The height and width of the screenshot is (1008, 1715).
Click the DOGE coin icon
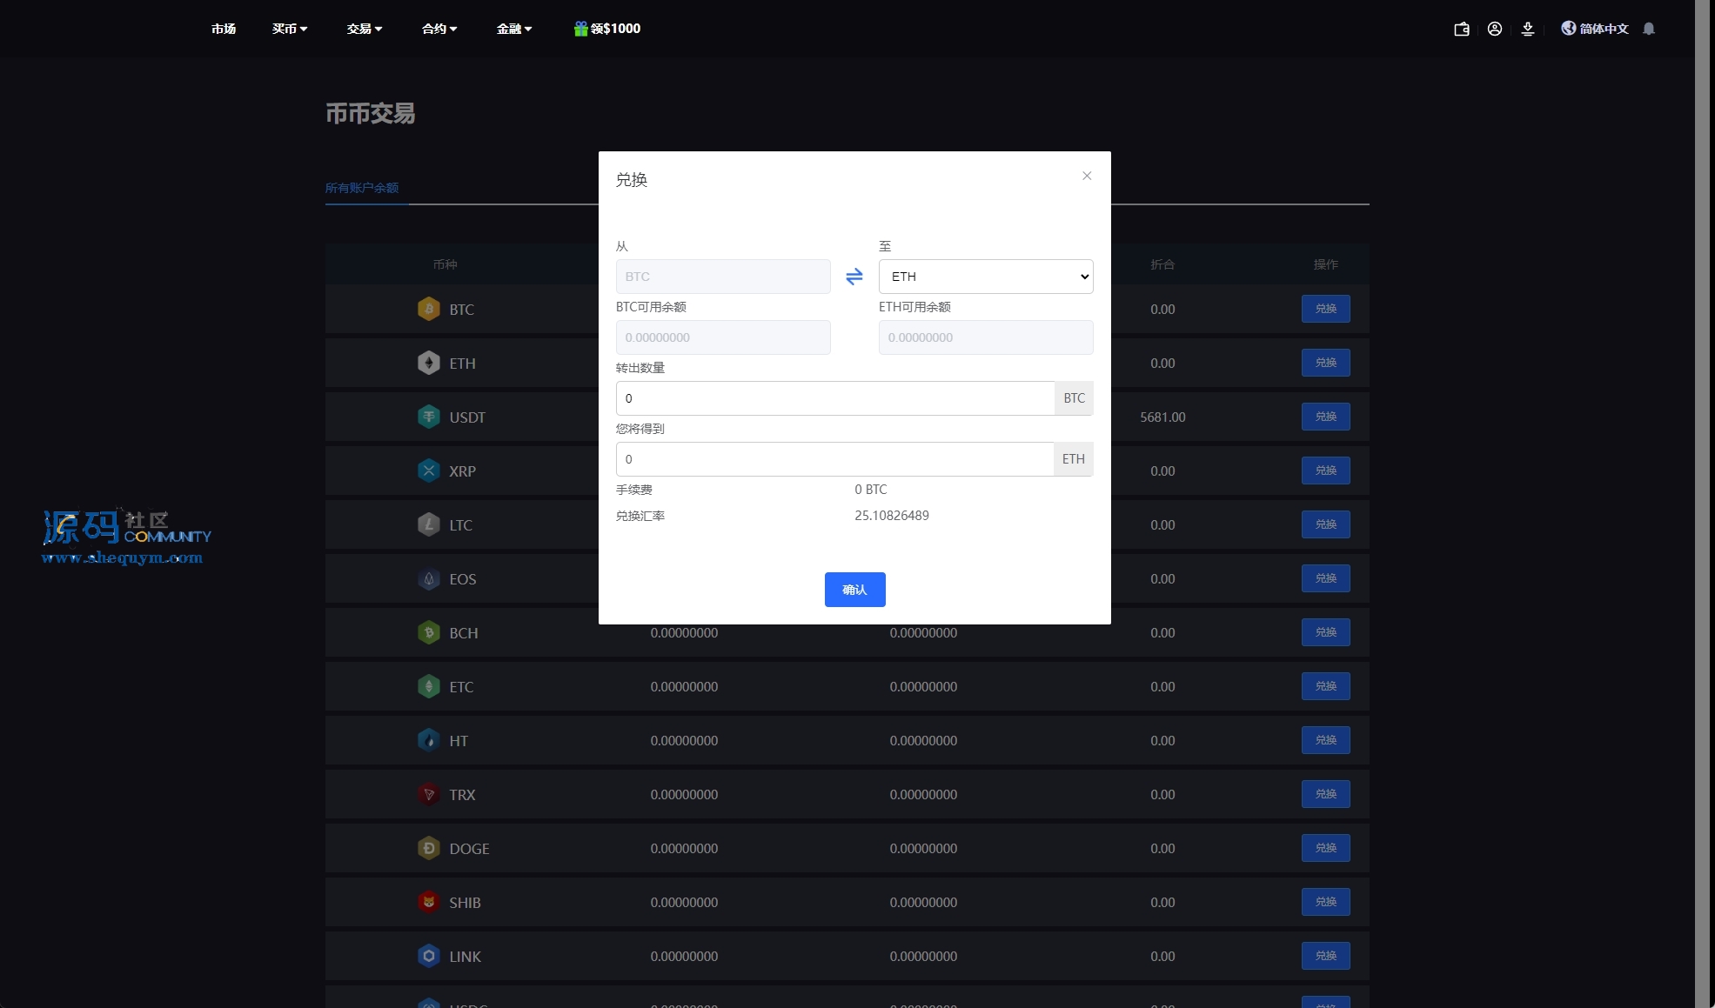coord(429,848)
